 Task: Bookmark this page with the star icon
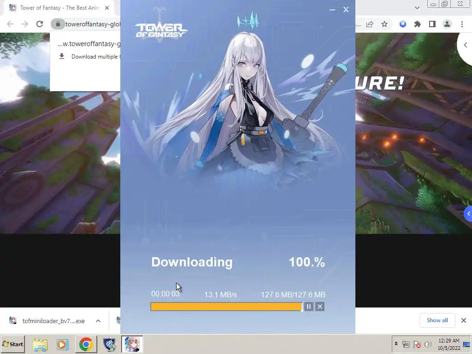[x=384, y=24]
